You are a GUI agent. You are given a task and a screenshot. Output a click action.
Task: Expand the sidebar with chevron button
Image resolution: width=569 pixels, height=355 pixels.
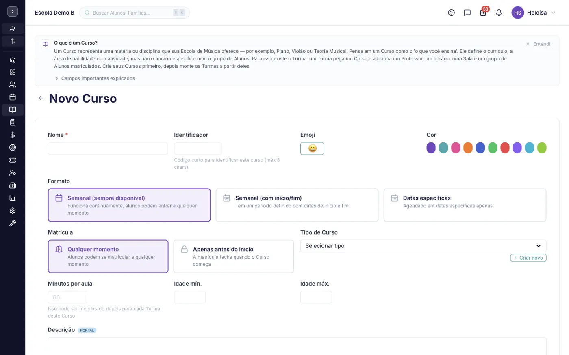[13, 11]
